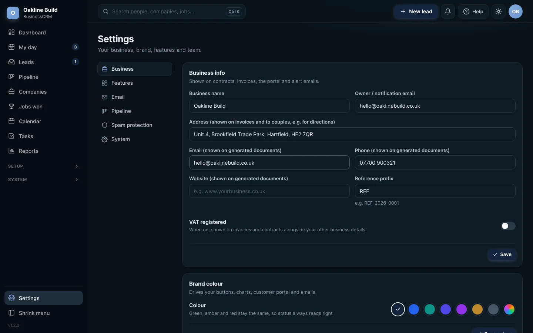Click the Business name field
This screenshot has height=333, width=533.
pos(269,106)
